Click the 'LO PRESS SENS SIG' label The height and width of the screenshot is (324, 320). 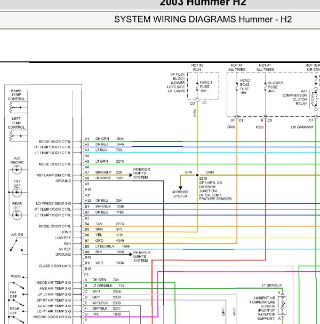(53, 203)
